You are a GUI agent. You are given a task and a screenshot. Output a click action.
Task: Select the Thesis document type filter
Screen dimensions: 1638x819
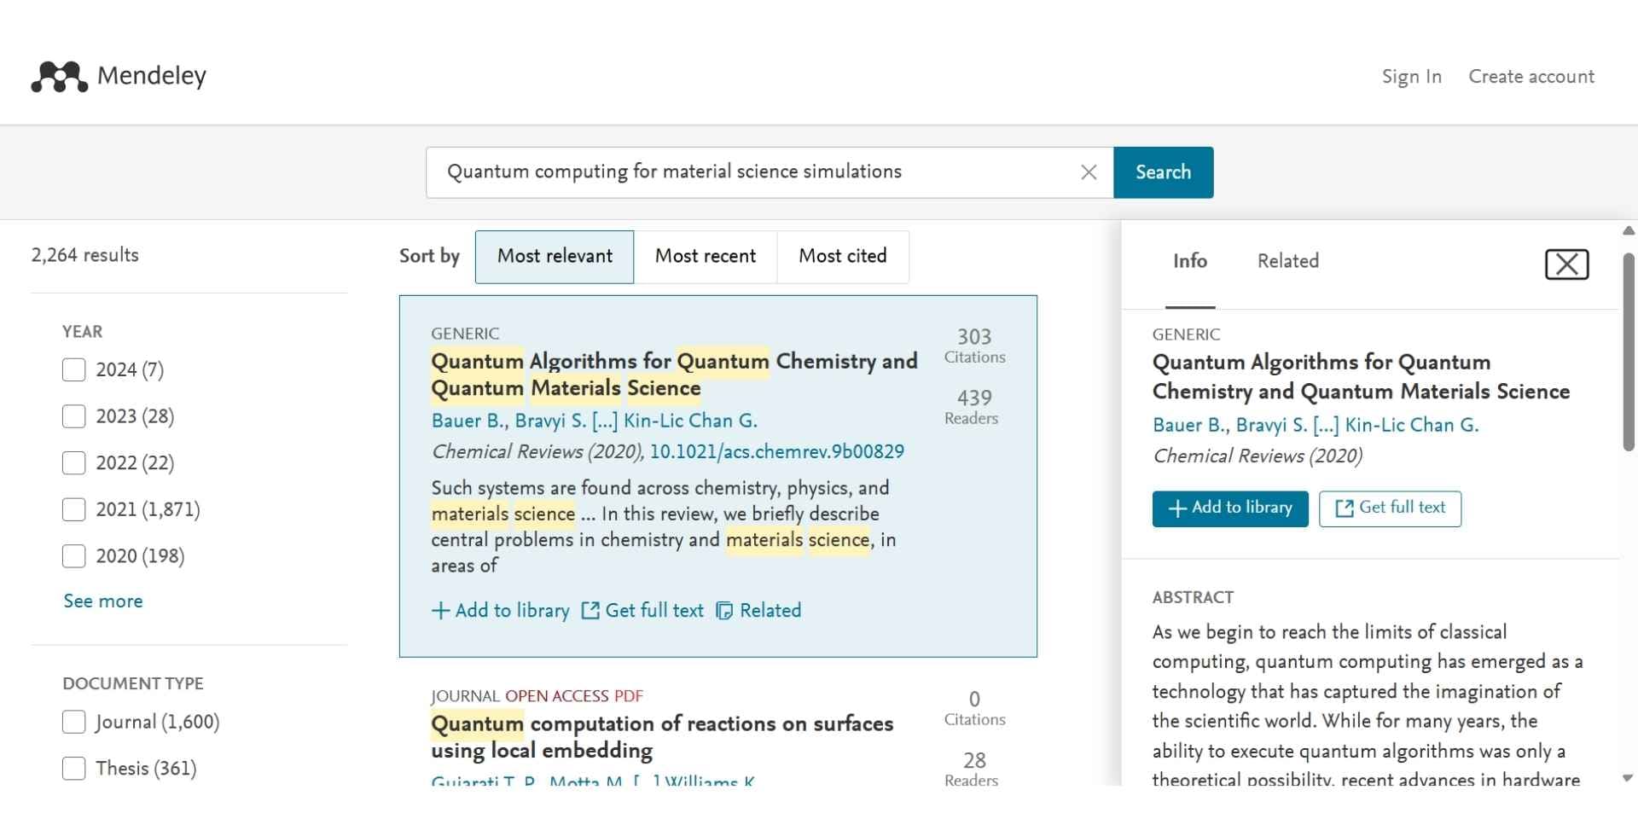point(74,769)
